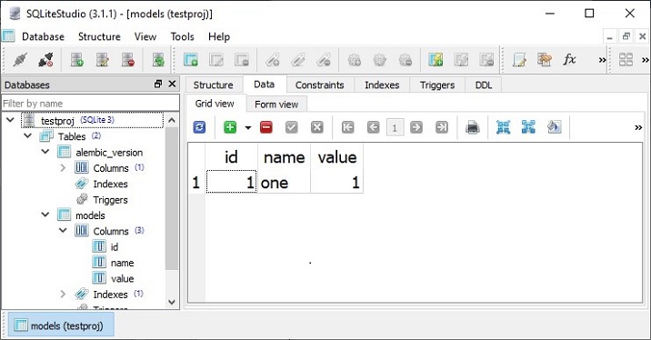
Task: Collapse the Tables node
Action: (x=28, y=135)
